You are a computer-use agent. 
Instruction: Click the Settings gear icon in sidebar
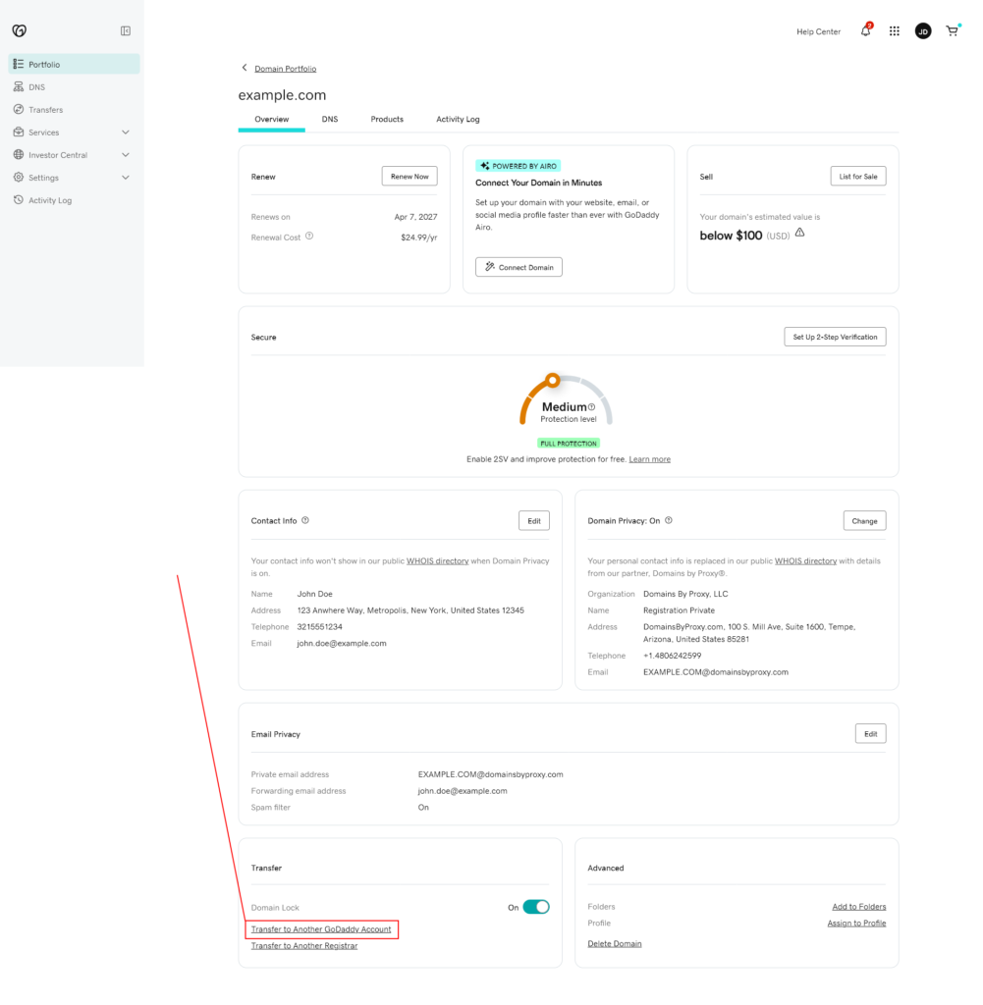click(18, 177)
